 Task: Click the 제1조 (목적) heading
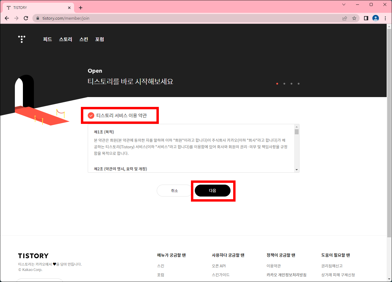(x=104, y=132)
